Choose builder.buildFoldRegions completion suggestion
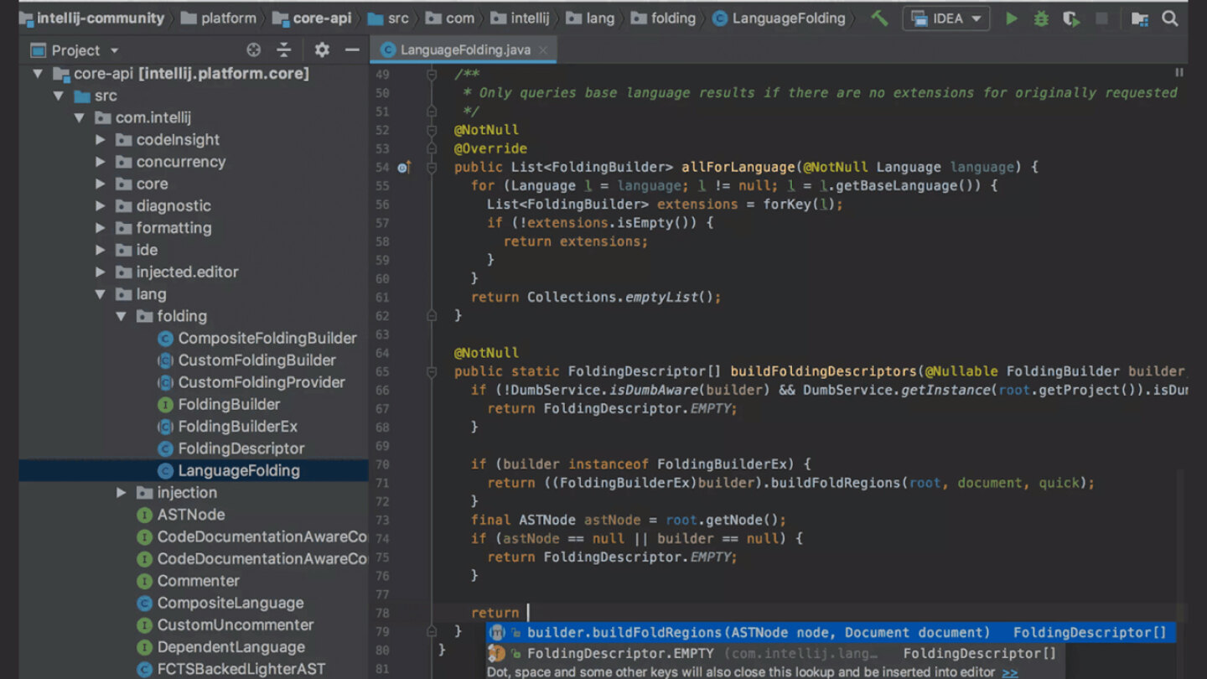 [831, 633]
